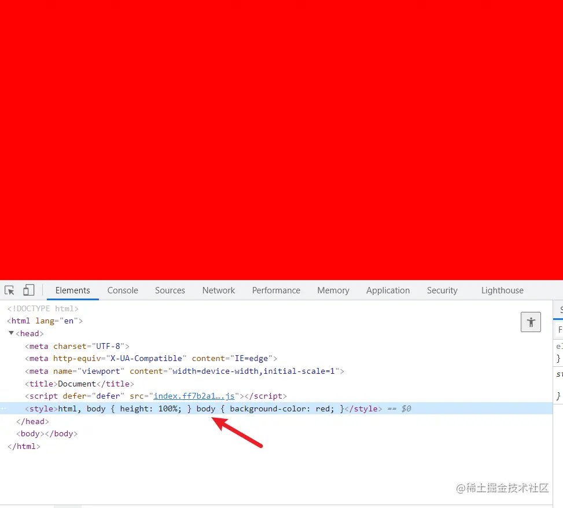Select the DOCTYPE html line

tap(43, 308)
